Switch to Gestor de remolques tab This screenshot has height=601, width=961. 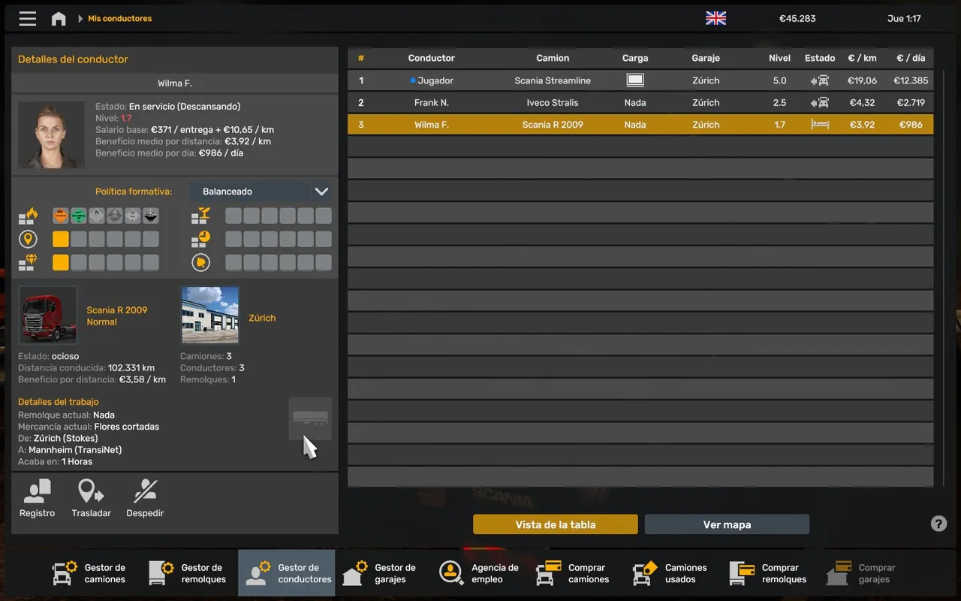[189, 573]
